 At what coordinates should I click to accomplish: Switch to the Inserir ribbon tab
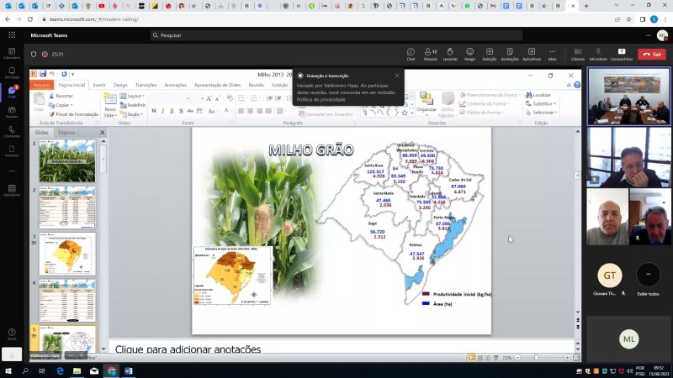point(99,85)
